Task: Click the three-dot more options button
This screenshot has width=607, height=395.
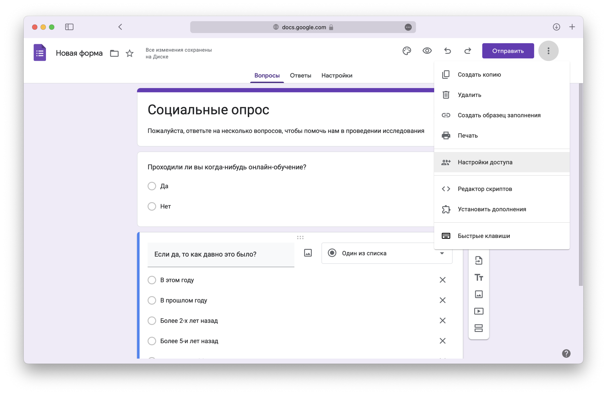Action: (548, 51)
